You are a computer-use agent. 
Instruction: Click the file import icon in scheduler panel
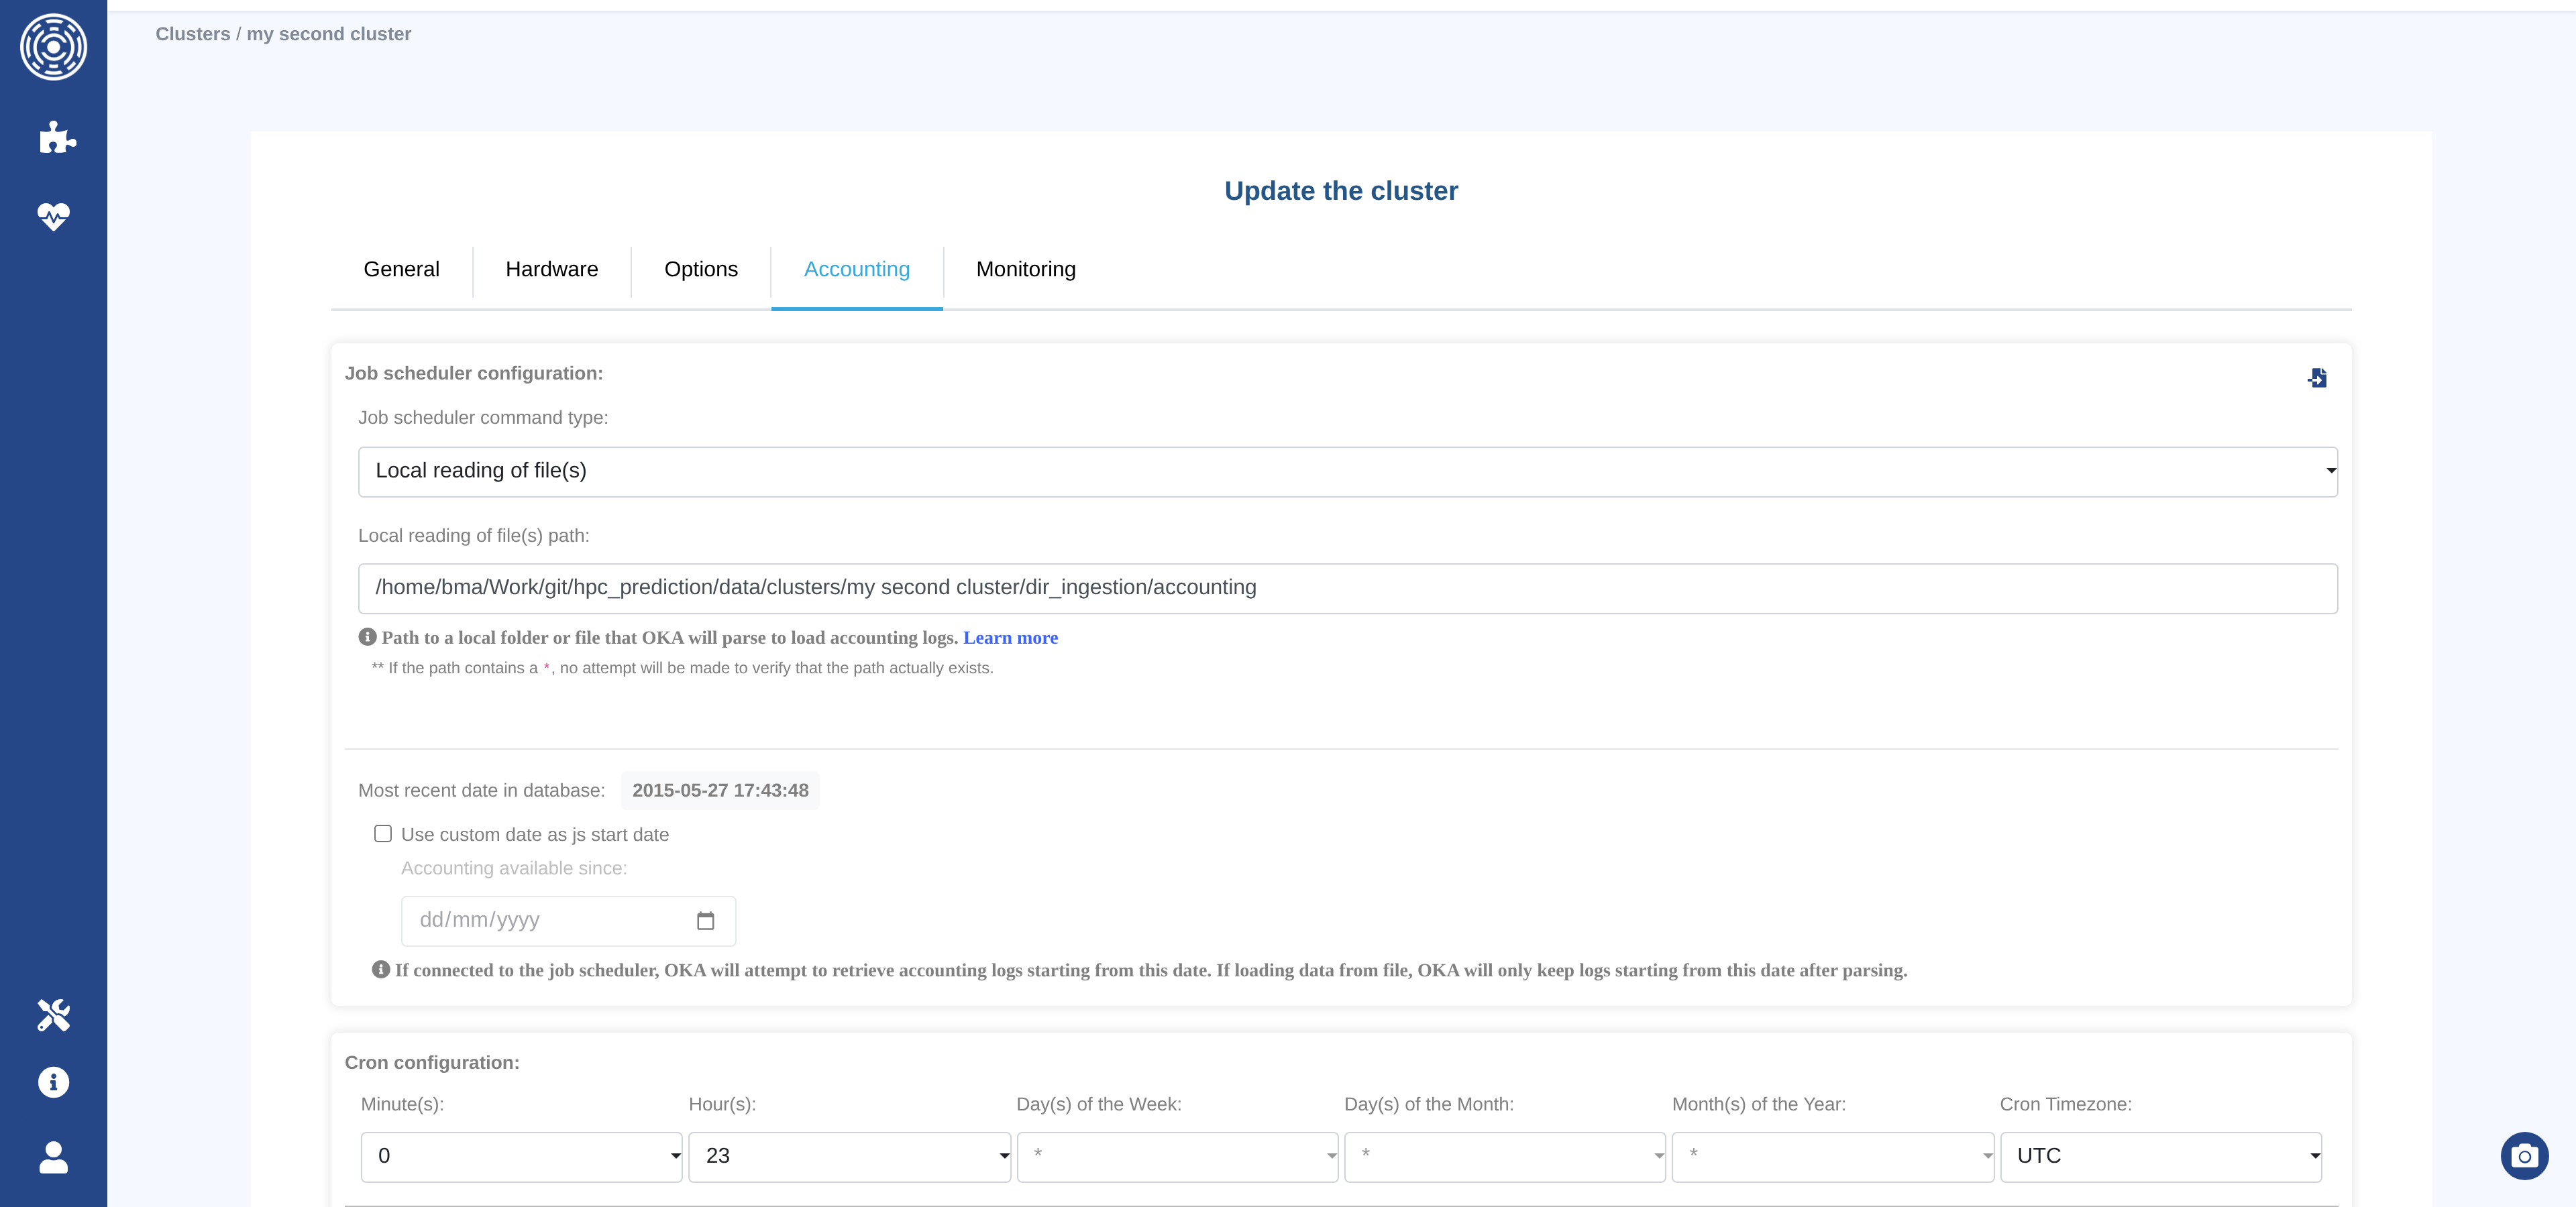coord(2317,378)
